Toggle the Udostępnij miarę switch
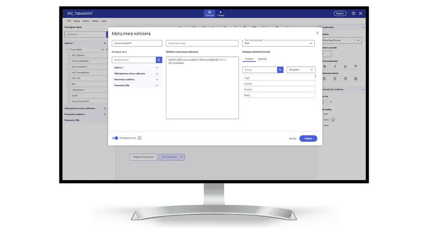 [x=115, y=138]
